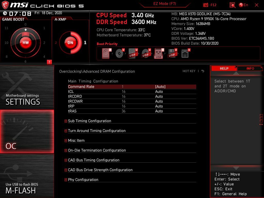The height and width of the screenshot is (198, 264).
Task: Click the GAME BOOST header label
Action: pyautogui.click(x=13, y=19)
